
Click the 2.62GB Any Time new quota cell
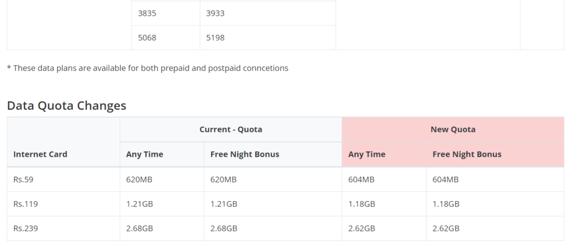384,228
